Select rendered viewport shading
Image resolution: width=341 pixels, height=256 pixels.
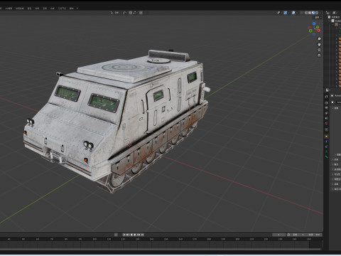317,13
